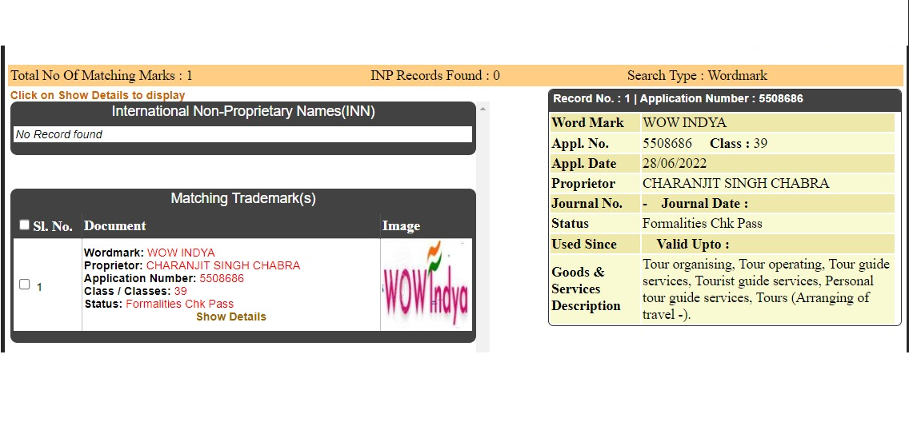Select red proprietor name in matching results
The width and height of the screenshot is (909, 430).
(222, 265)
